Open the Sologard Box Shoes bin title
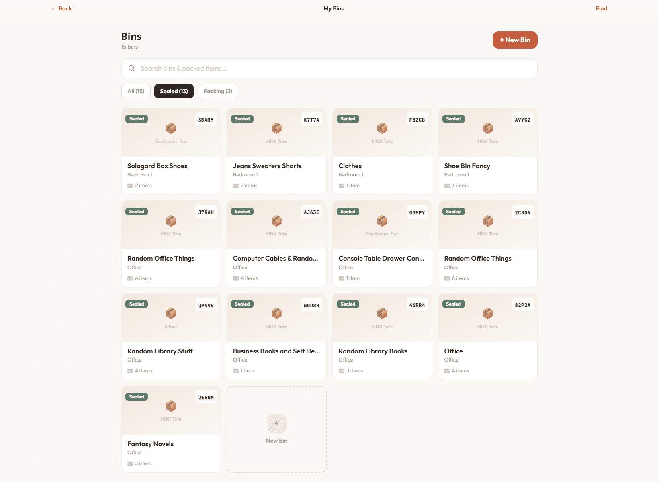Image resolution: width=659 pixels, height=482 pixels. (157, 166)
